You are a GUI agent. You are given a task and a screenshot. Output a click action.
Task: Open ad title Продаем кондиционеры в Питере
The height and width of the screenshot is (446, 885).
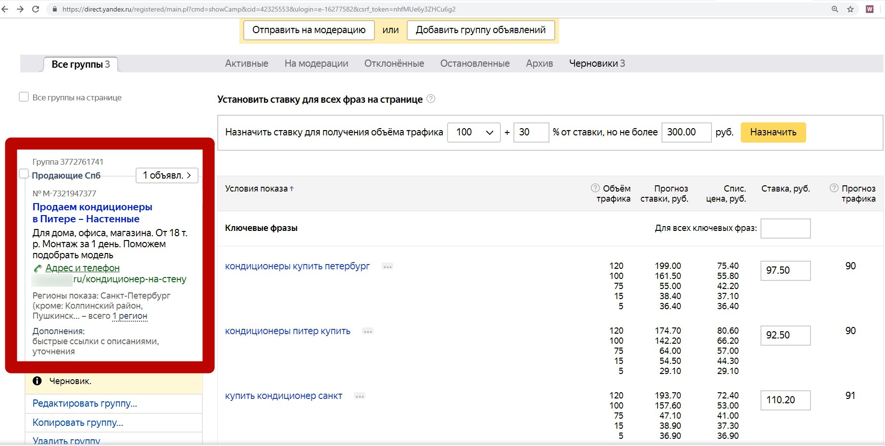[x=92, y=213]
